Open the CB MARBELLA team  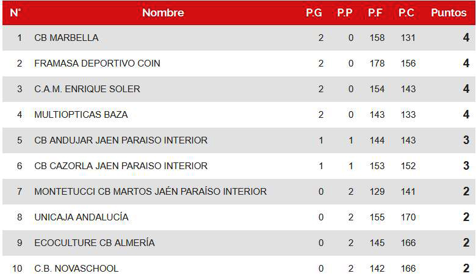[x=67, y=38]
